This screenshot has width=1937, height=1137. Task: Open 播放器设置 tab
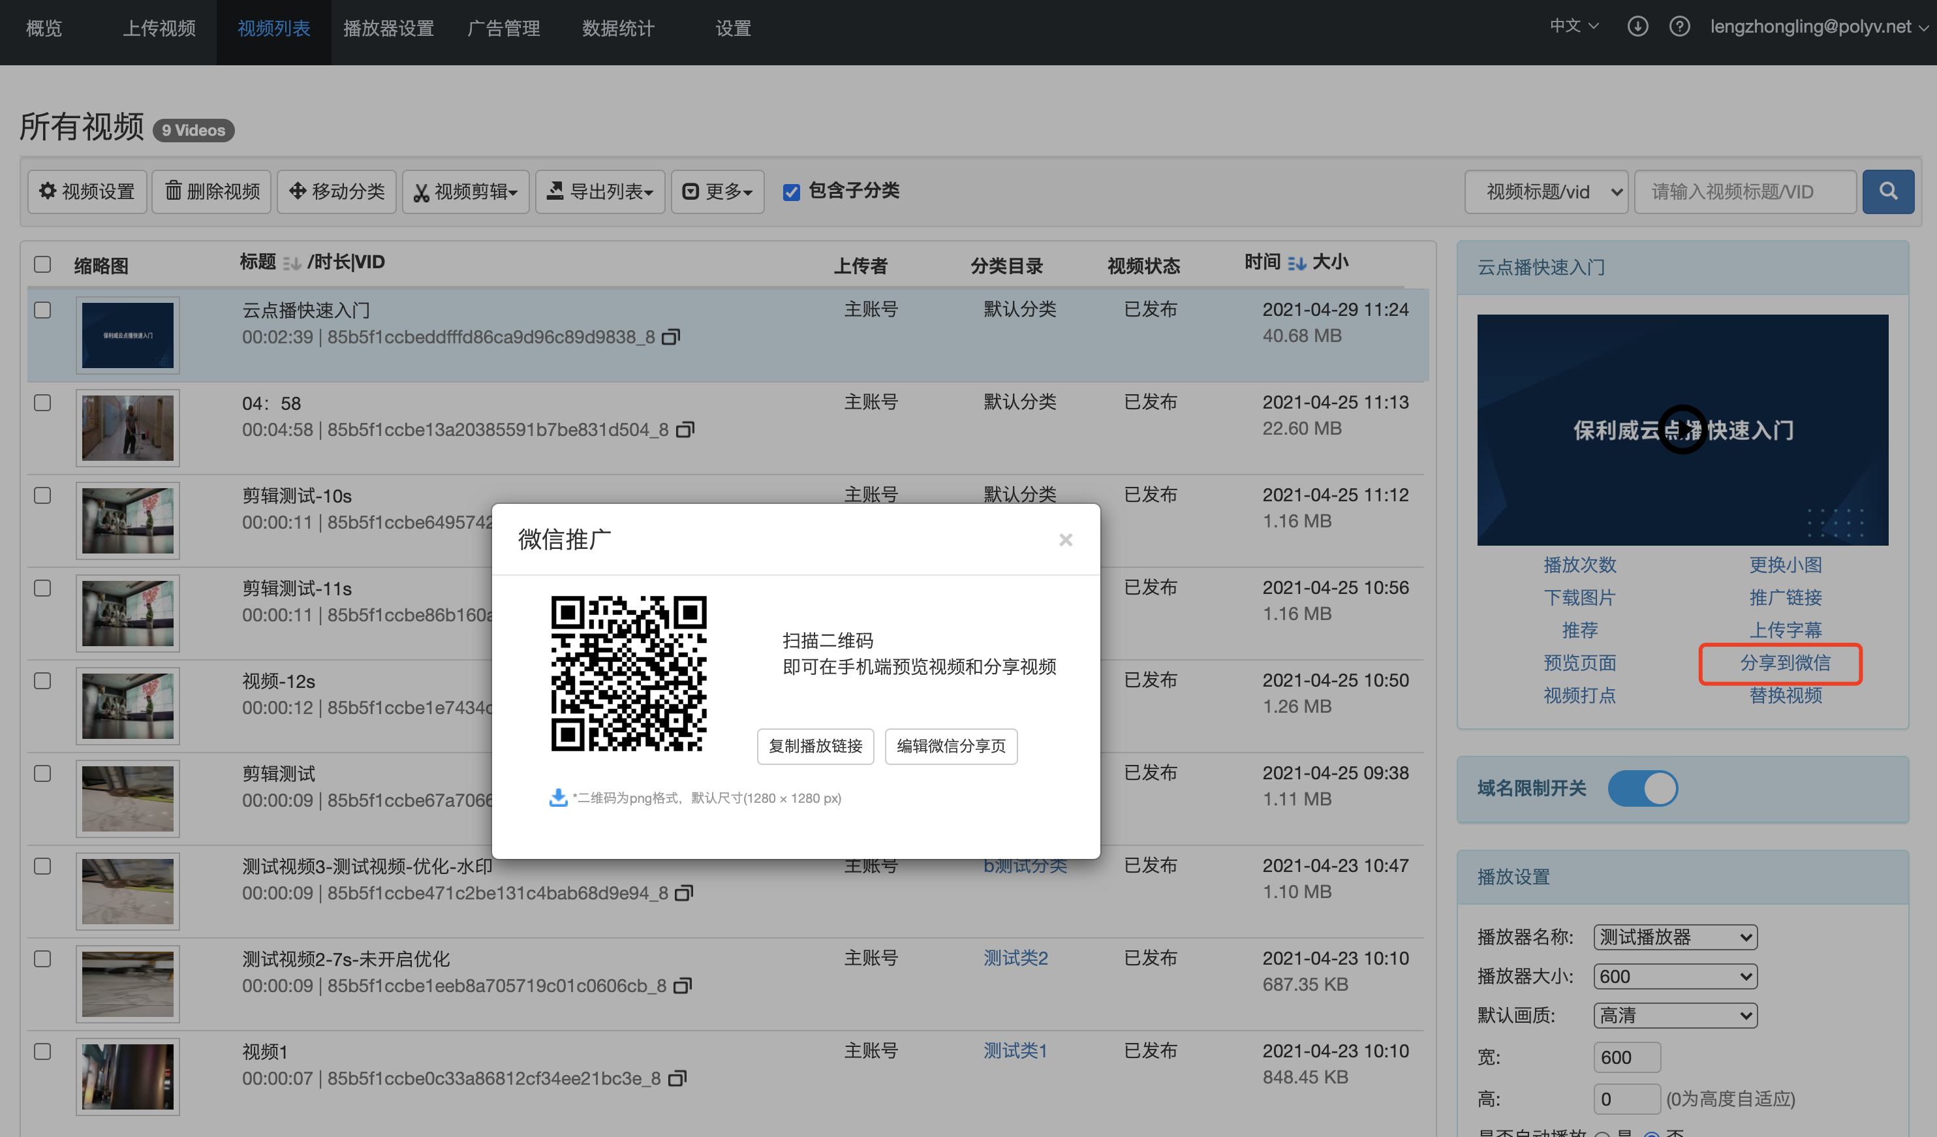[389, 29]
